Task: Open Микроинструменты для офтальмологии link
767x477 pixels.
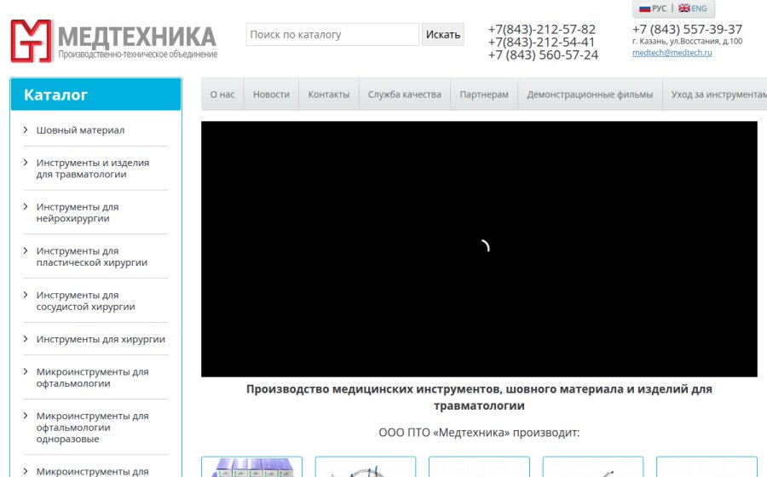Action: [x=92, y=377]
